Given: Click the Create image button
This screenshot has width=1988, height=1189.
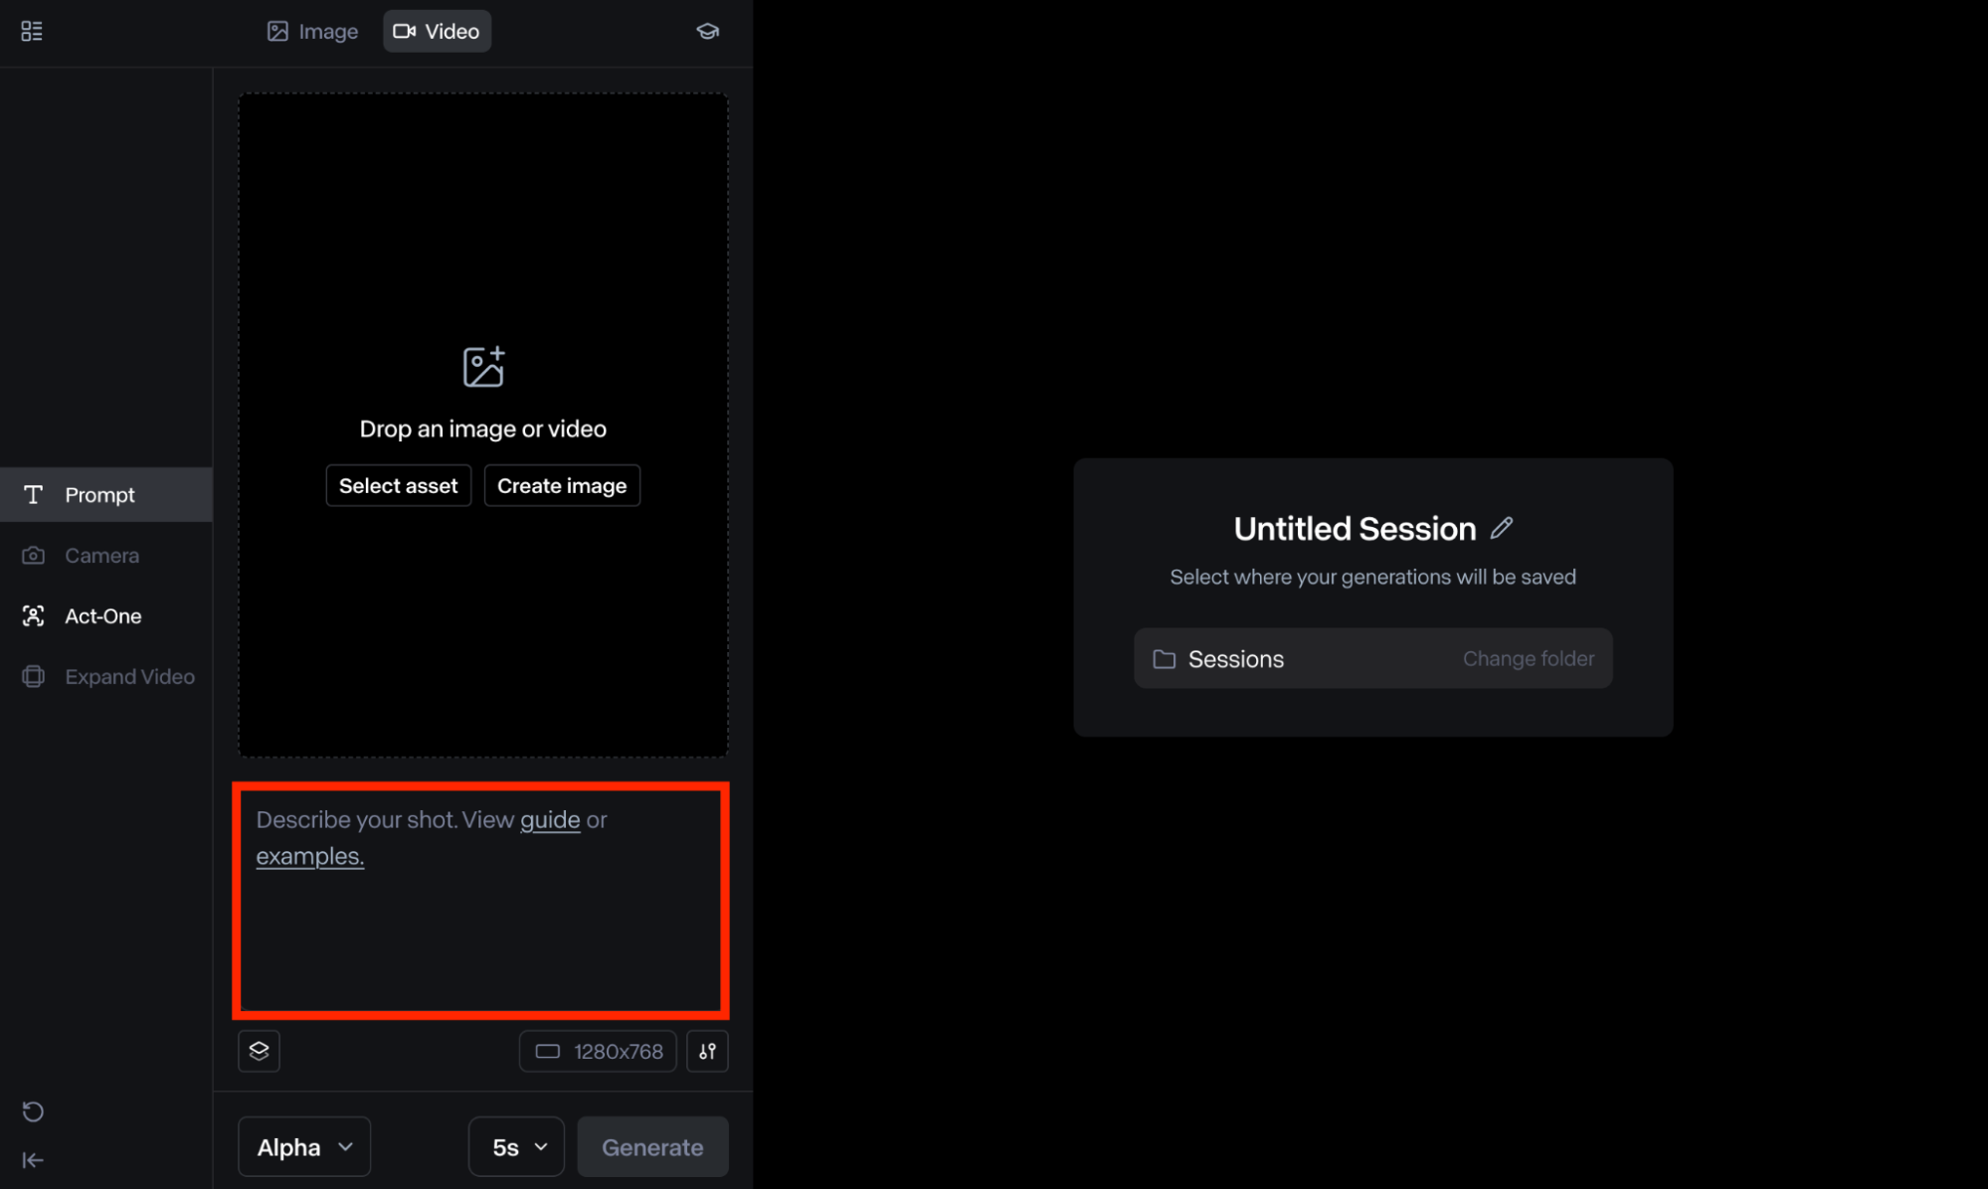Looking at the screenshot, I should coord(562,485).
